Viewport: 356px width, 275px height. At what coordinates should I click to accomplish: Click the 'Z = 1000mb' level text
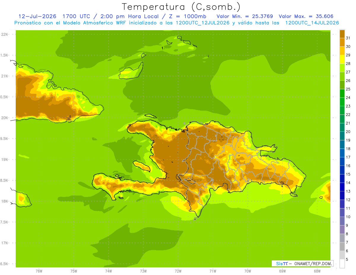(188, 16)
